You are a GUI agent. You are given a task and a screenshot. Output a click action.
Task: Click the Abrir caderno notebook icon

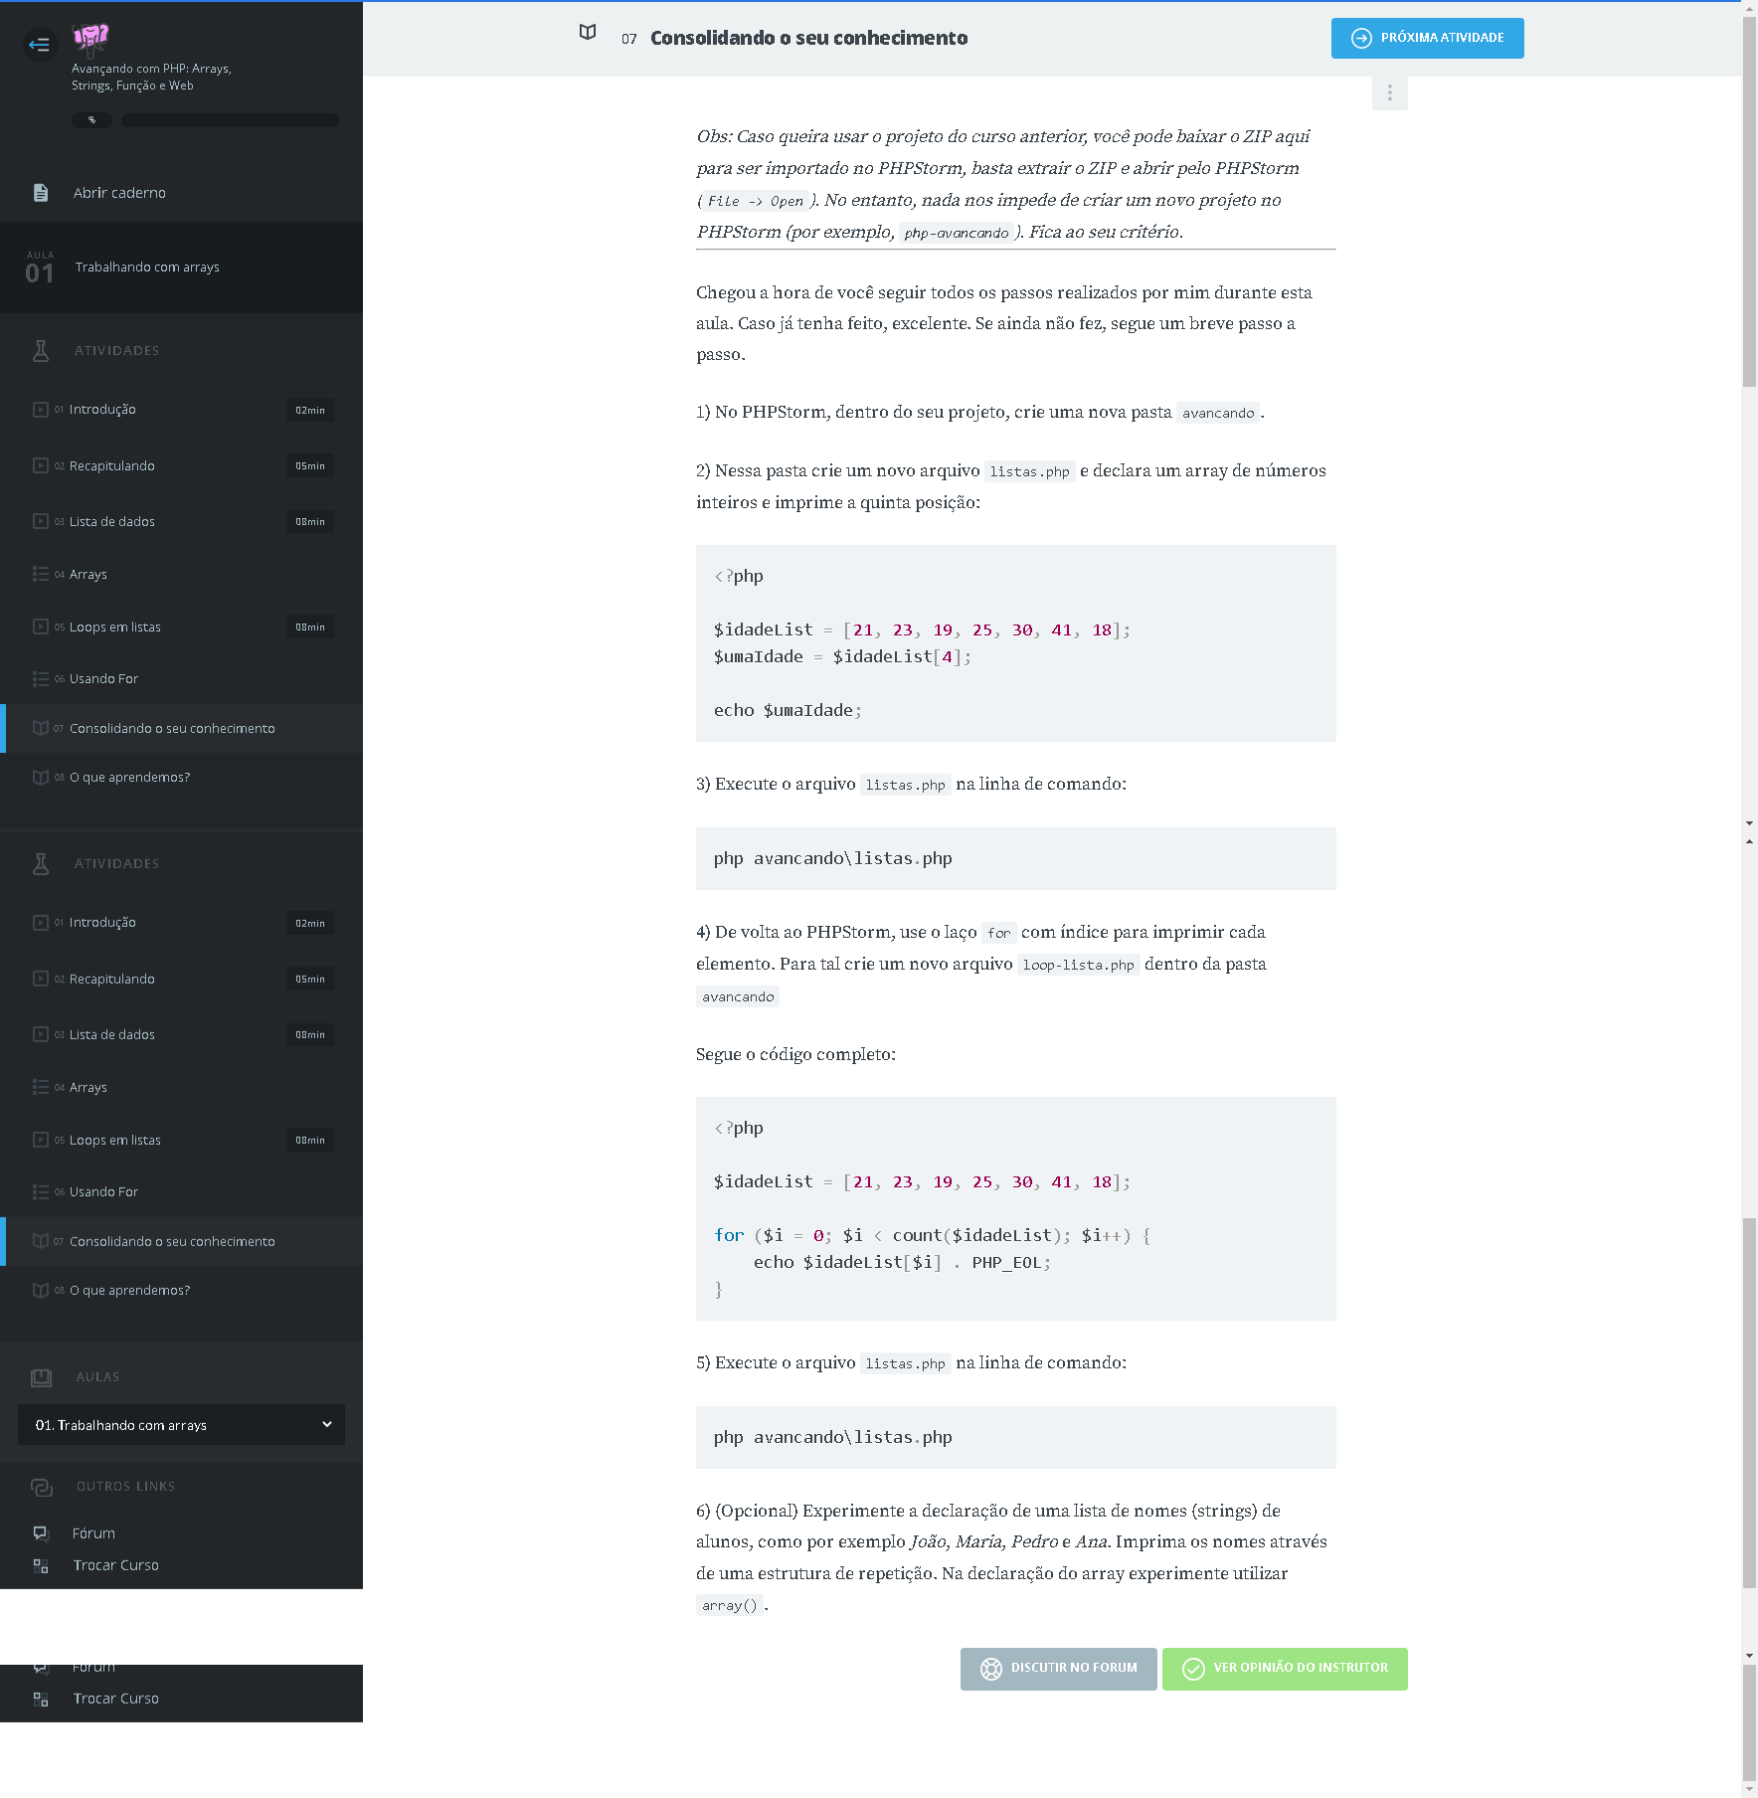41,193
